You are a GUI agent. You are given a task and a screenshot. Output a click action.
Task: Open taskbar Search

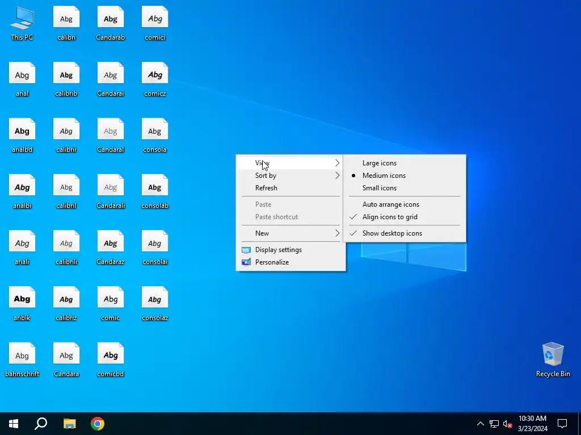[41, 424]
